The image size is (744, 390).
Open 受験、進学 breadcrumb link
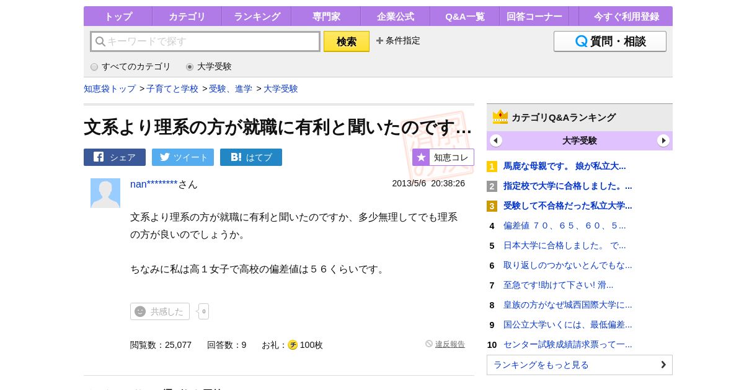(231, 89)
